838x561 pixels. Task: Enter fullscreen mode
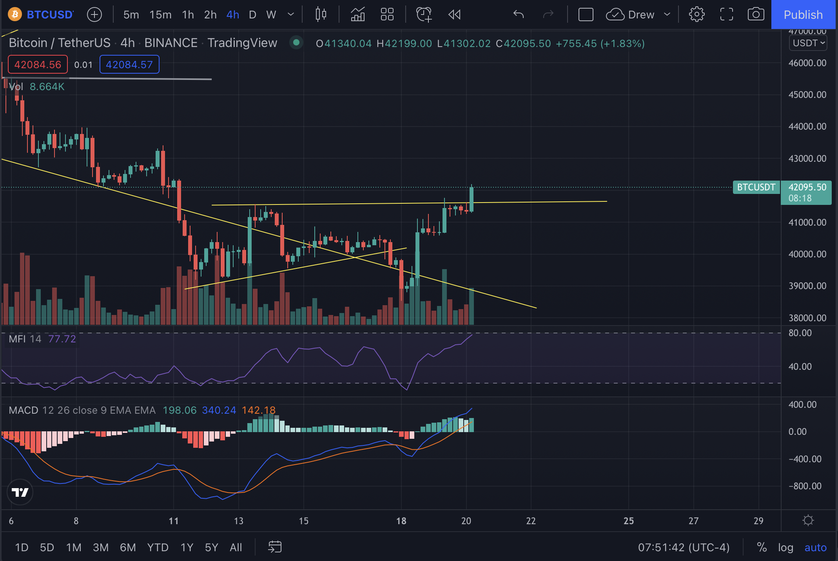(727, 14)
